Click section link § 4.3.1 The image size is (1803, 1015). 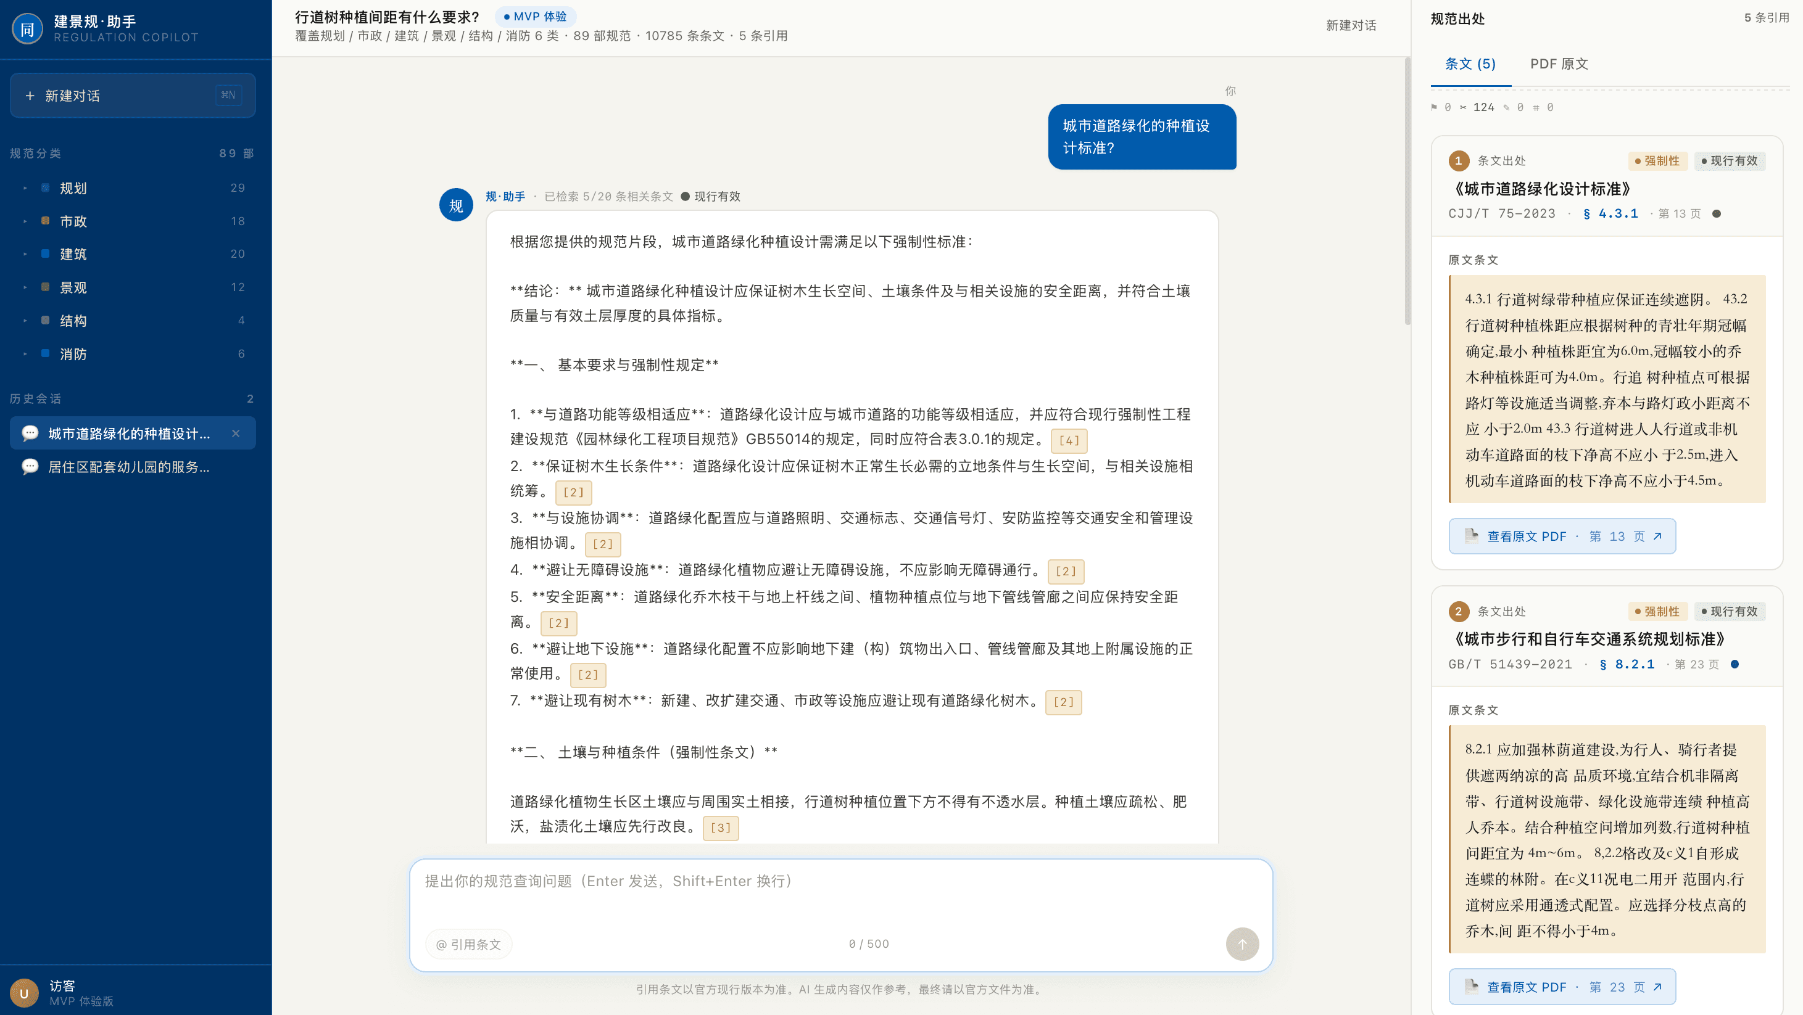click(1610, 213)
